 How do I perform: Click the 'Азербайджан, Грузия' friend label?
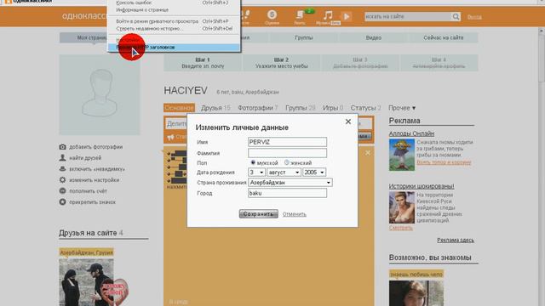point(86,252)
